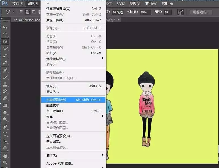Open the 3D menu
Viewport: 219px width, 168px height.
pyautogui.click(x=121, y=3)
